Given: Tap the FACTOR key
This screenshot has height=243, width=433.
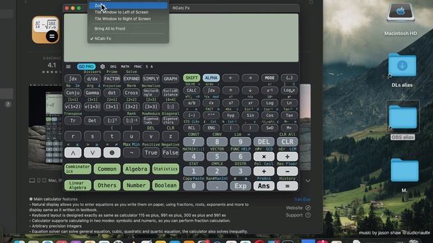Looking at the screenshot, I should point(112,79).
